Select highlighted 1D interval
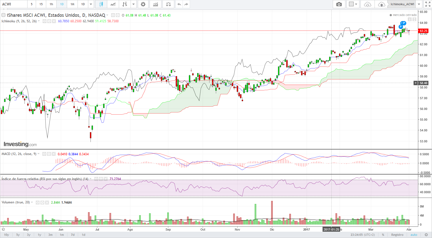The image size is (432, 238). (x=62, y=4)
